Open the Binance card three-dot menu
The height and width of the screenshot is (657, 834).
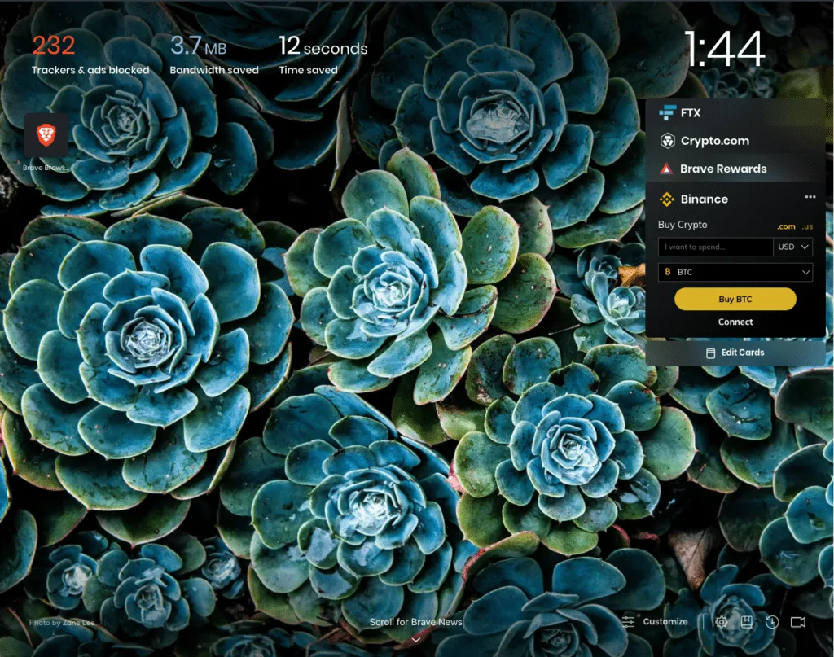coord(810,197)
